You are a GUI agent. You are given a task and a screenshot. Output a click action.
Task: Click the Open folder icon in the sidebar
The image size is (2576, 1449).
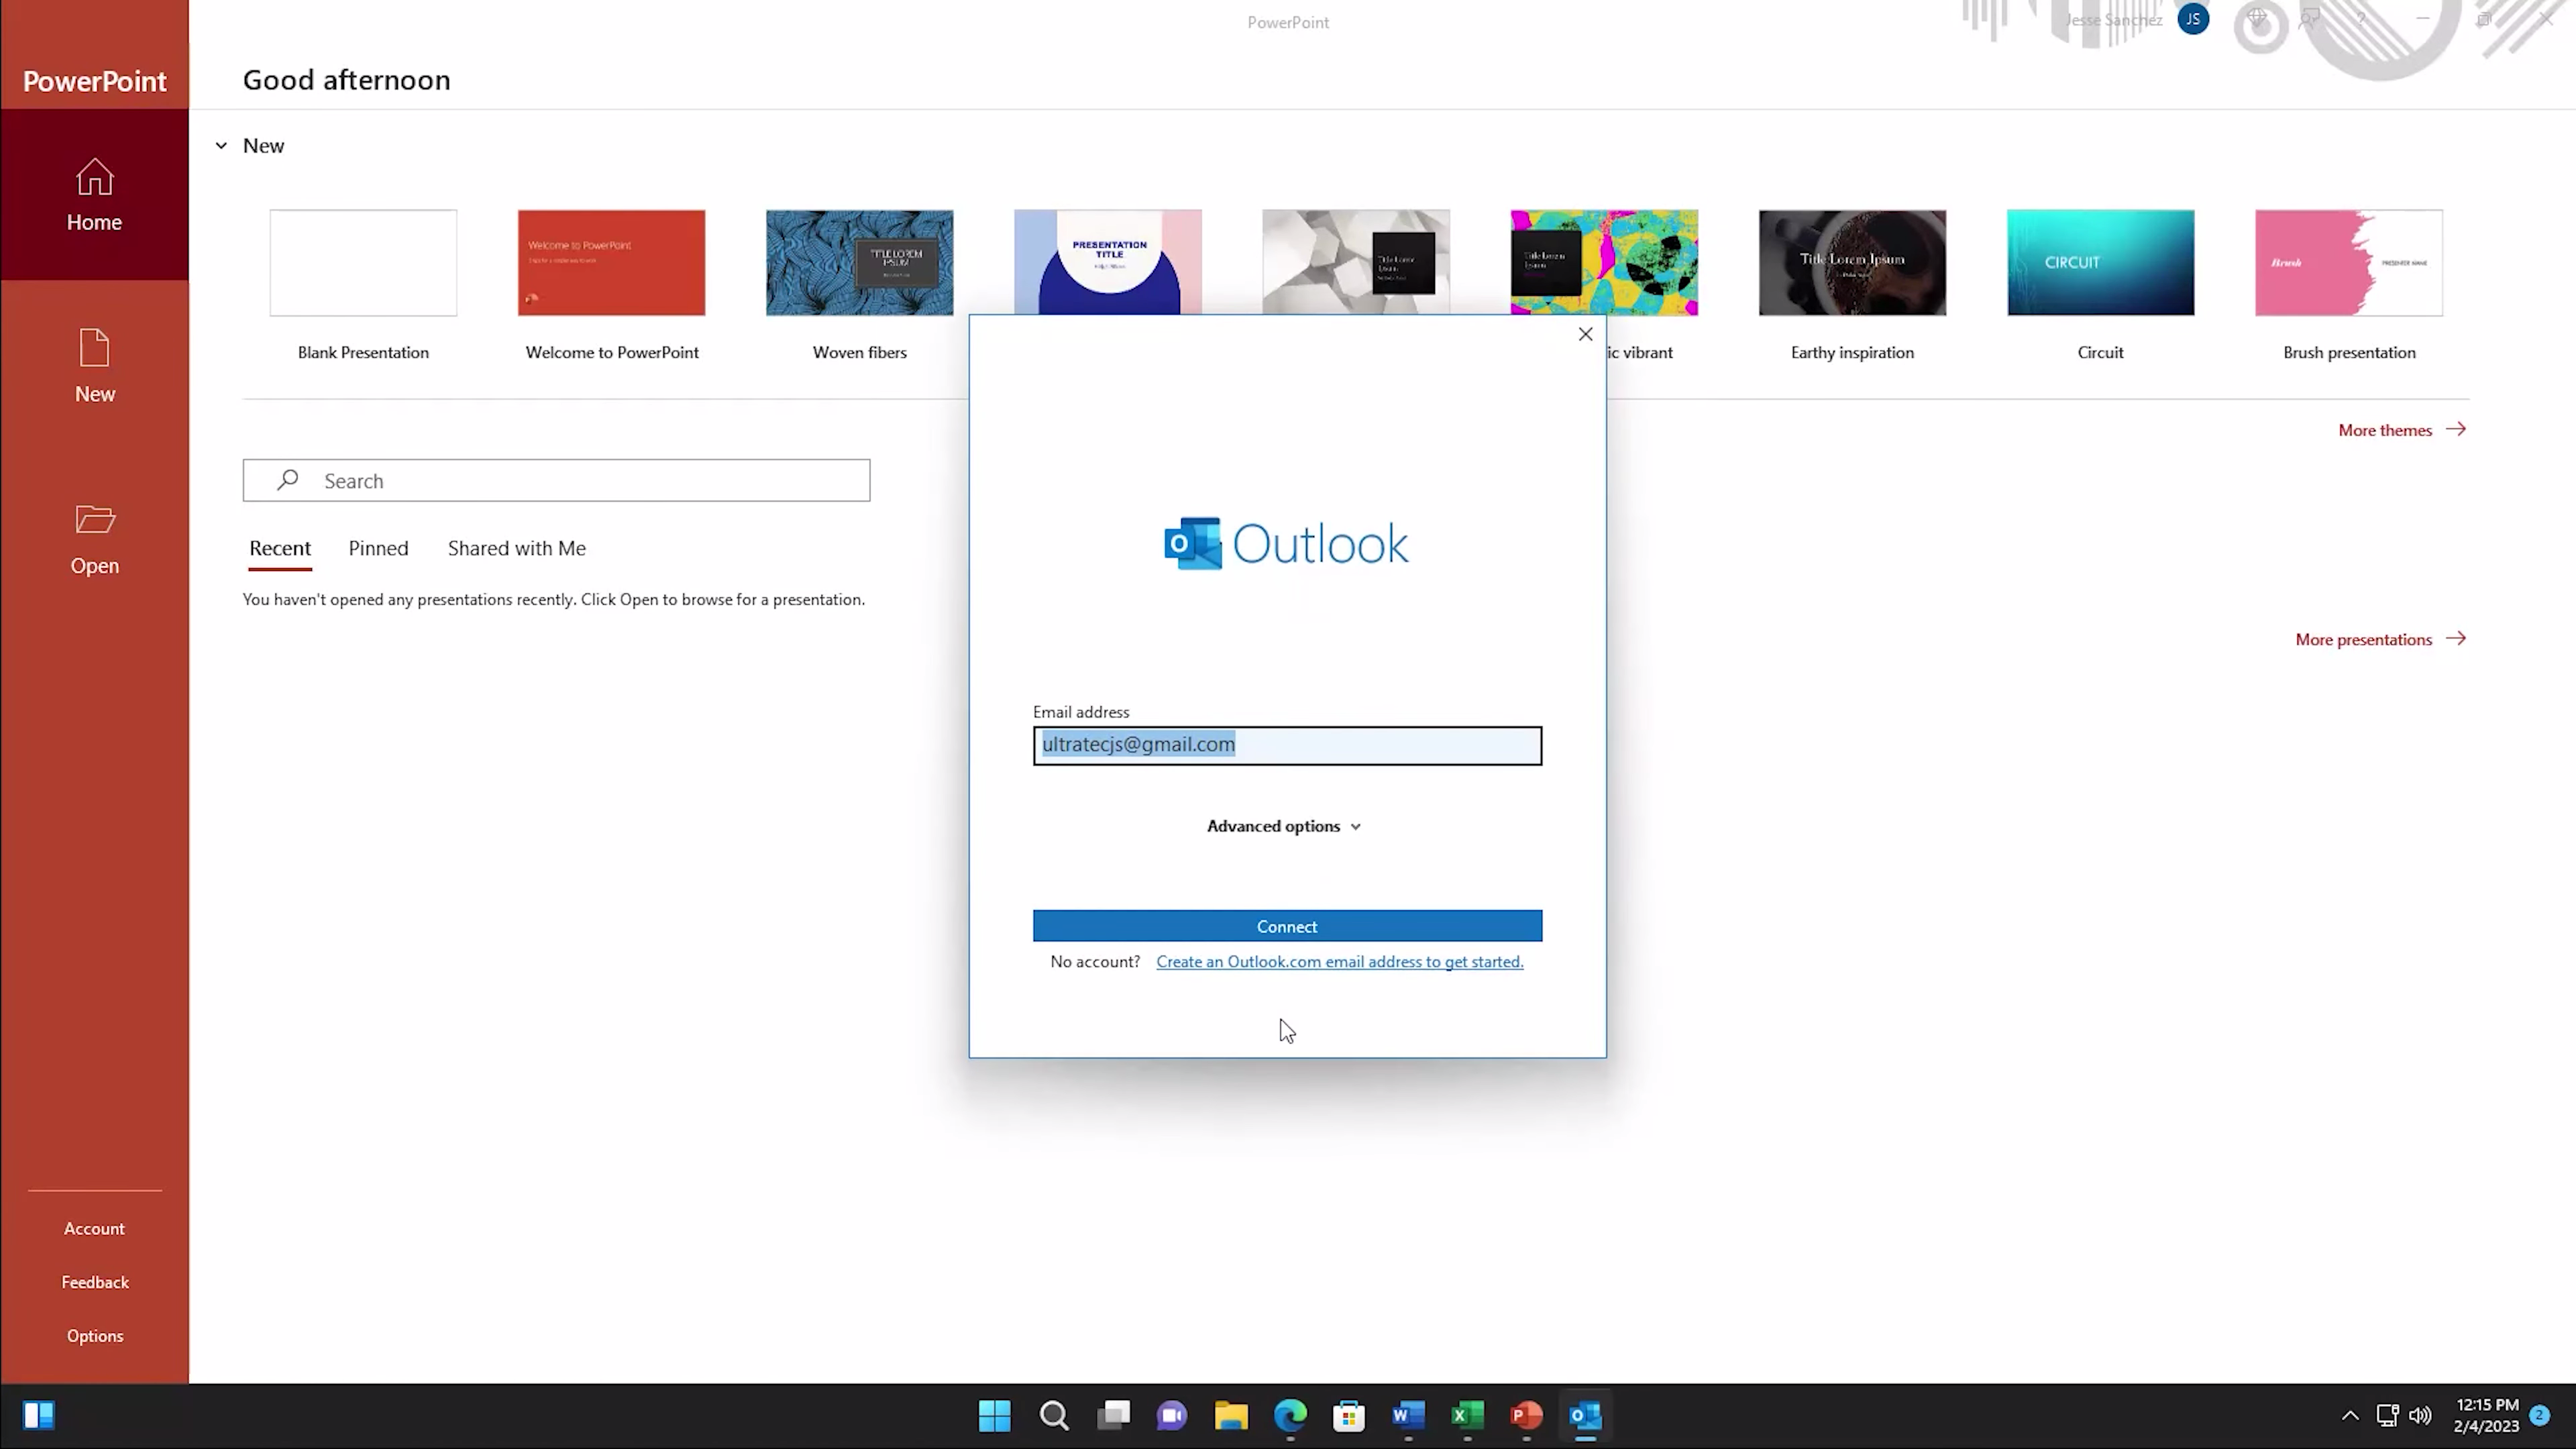94,520
